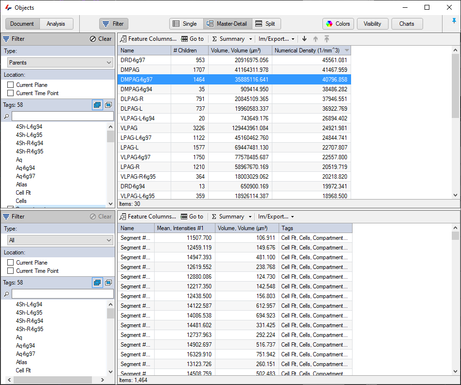Toggle the blue tag overlap icon
The image size is (461, 385).
coord(97,105)
